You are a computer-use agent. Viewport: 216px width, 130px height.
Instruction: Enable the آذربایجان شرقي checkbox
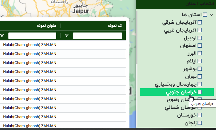200,23
